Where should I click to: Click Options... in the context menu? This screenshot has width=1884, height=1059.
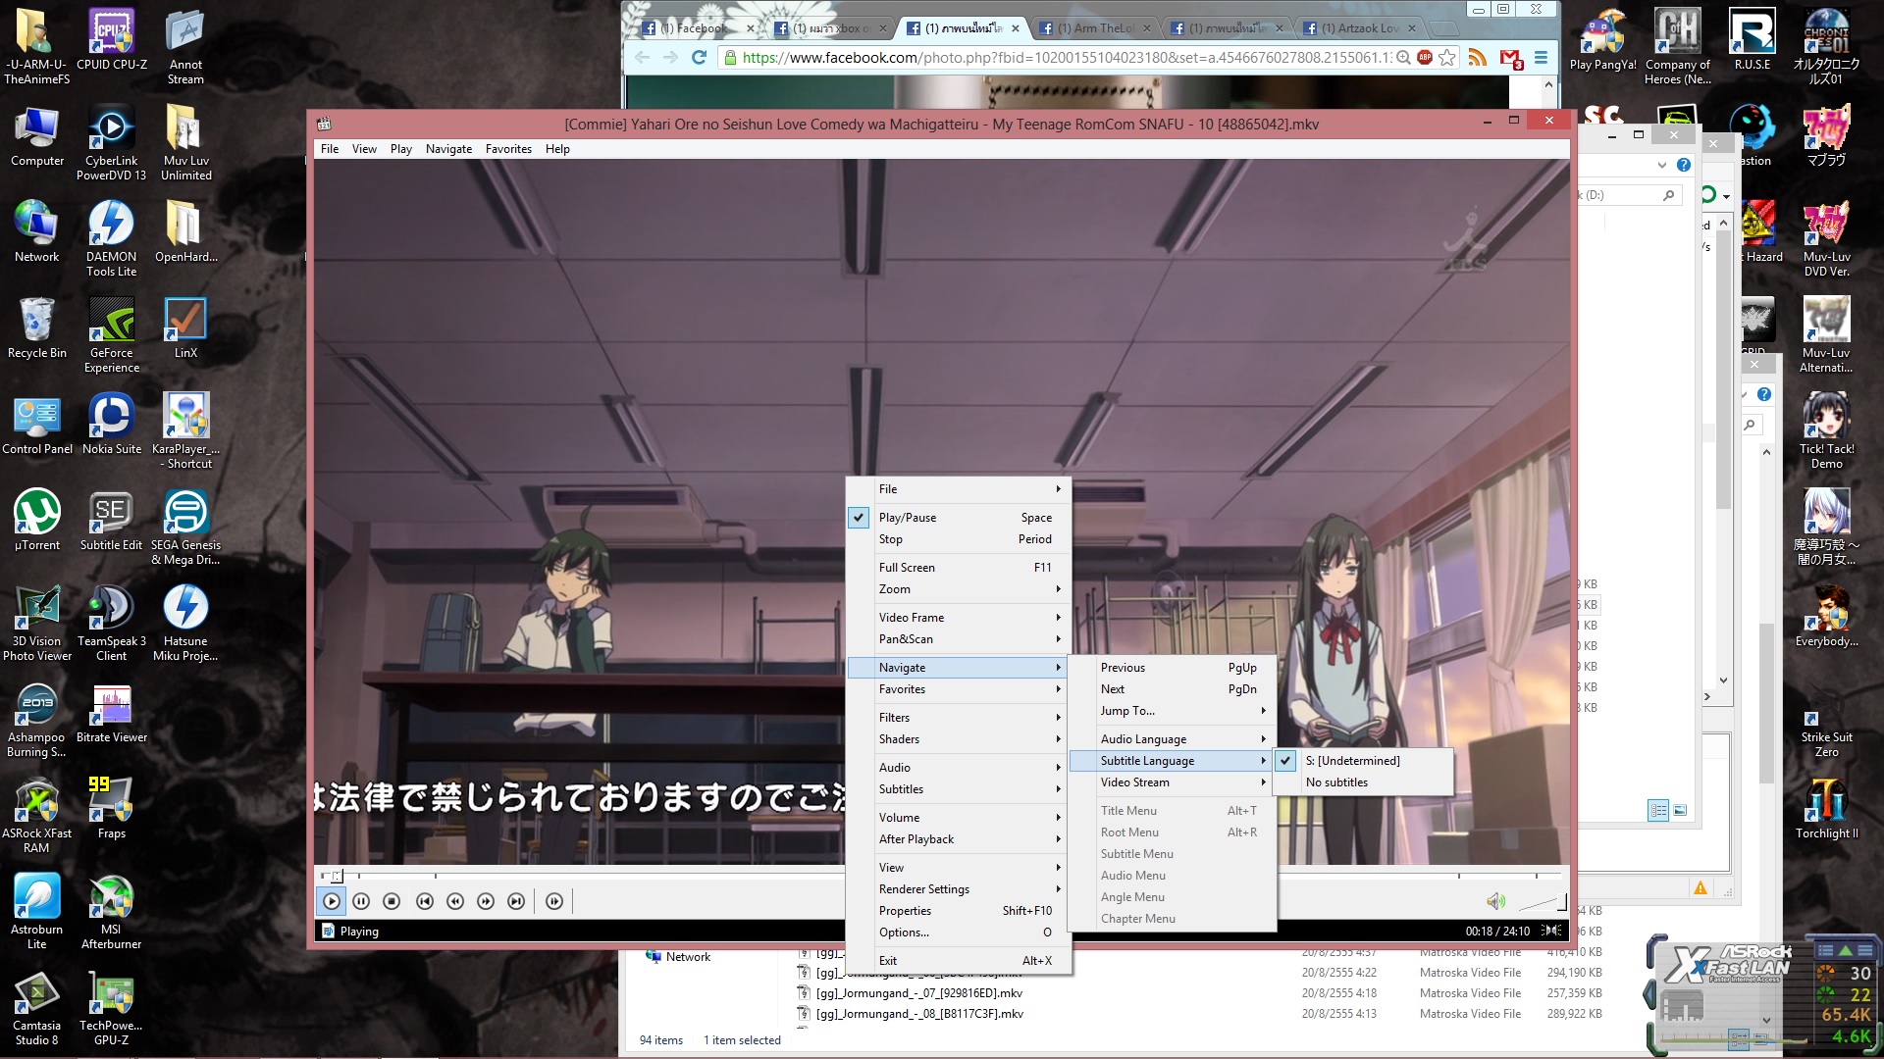[904, 933]
